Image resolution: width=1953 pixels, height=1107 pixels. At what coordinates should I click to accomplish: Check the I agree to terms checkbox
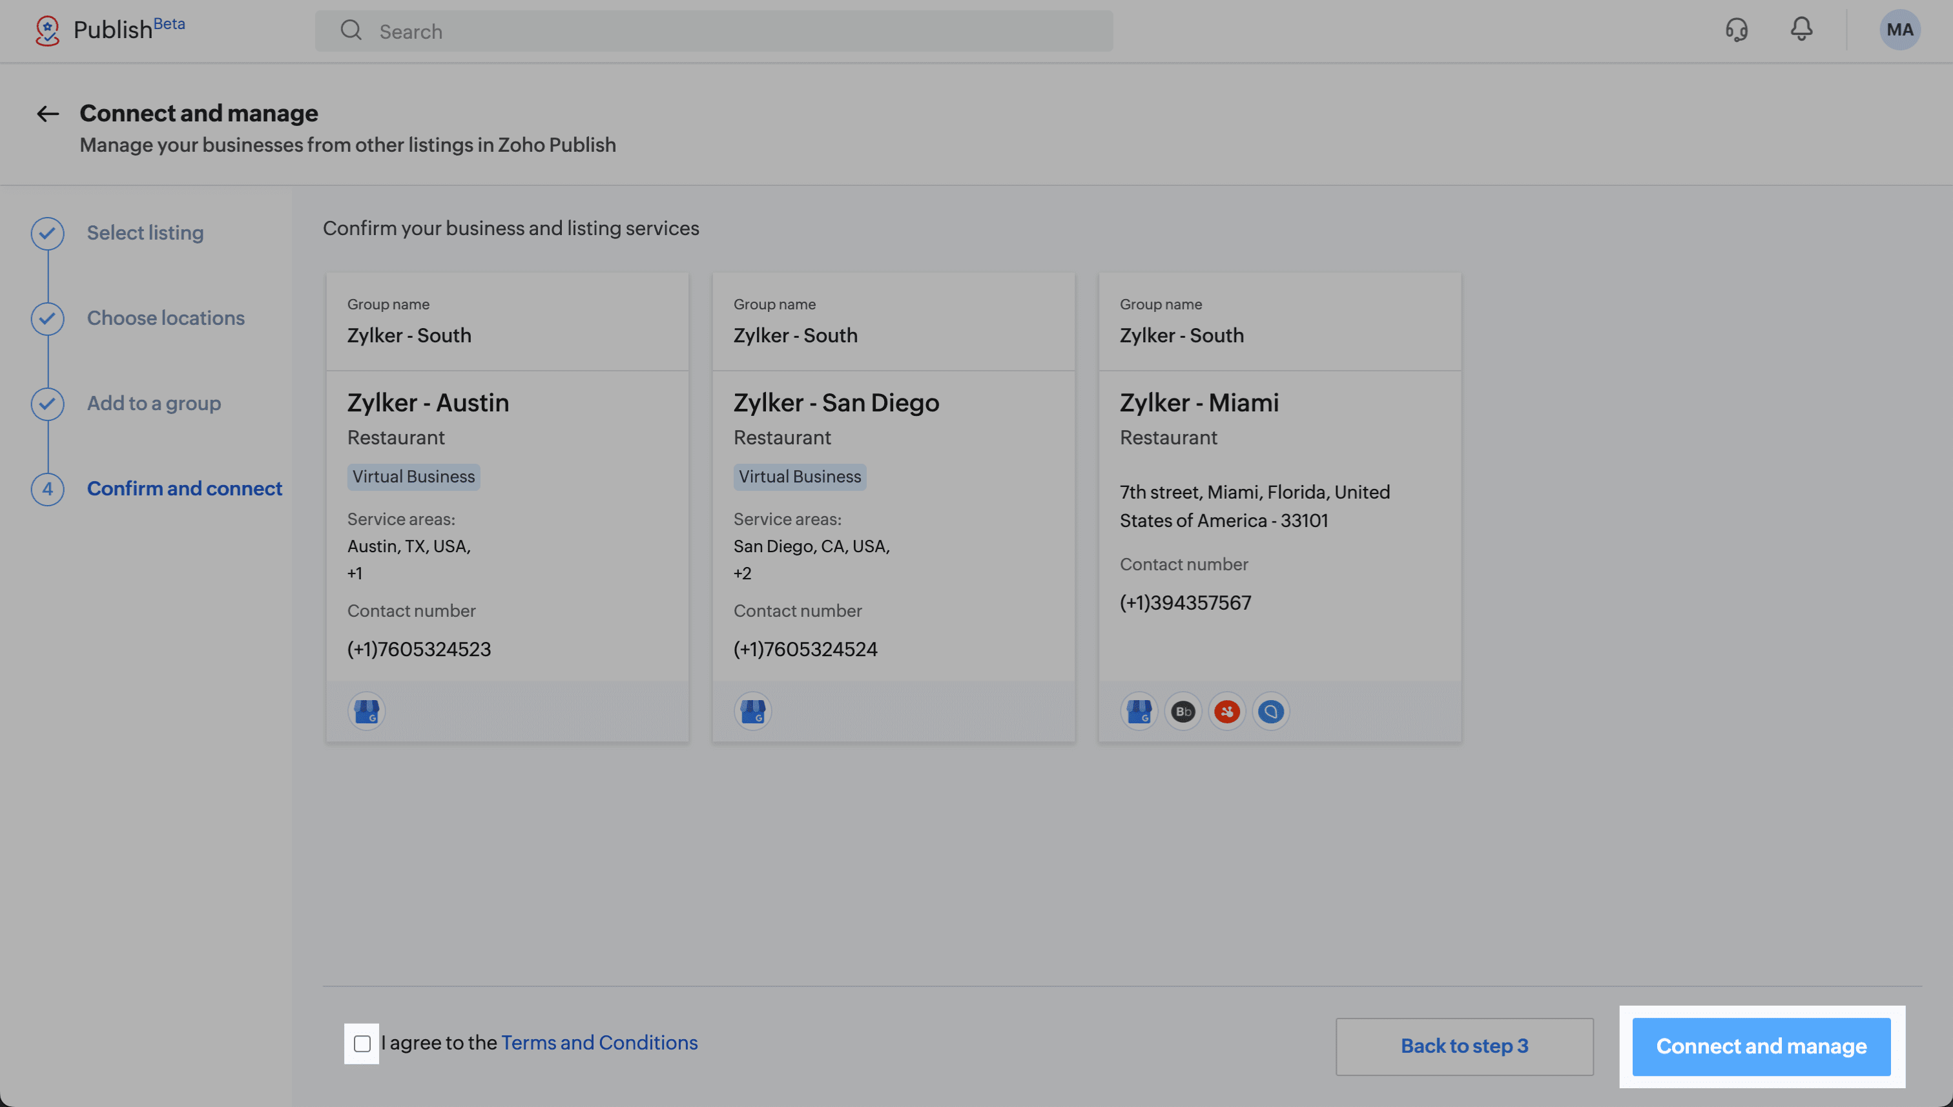pos(362,1044)
